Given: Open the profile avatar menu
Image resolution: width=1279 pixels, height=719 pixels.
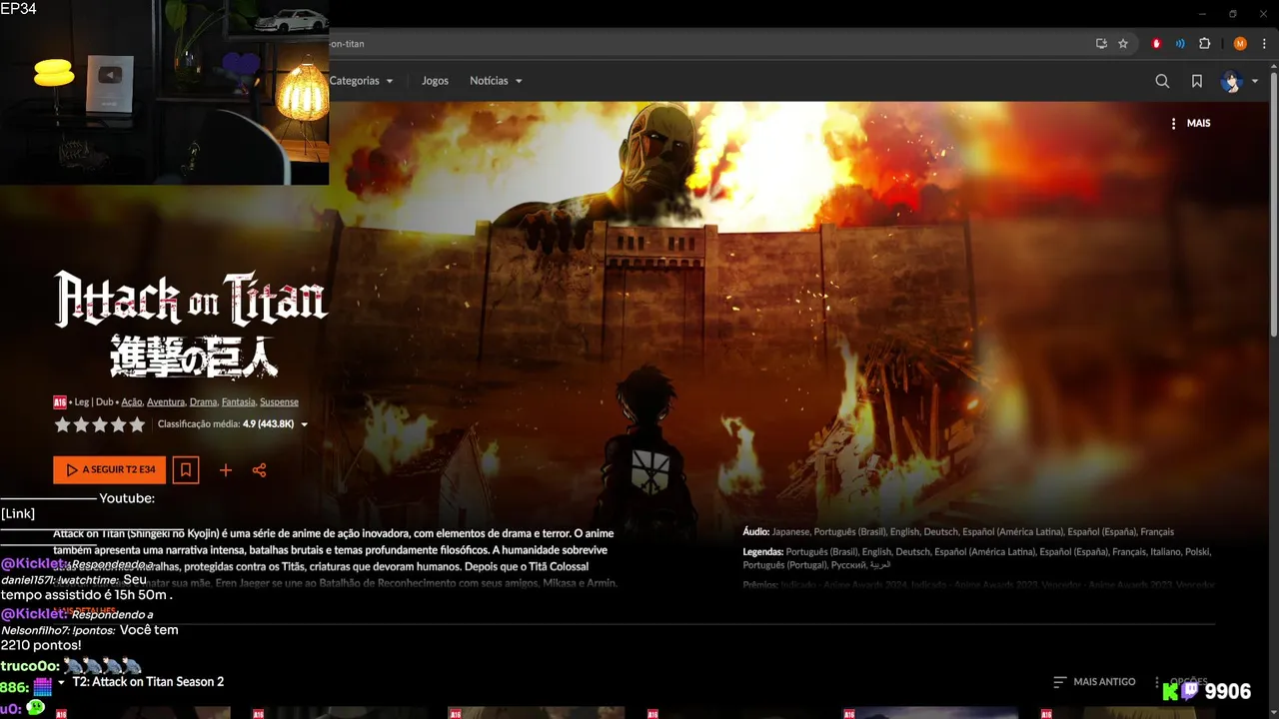Looking at the screenshot, I should coord(1230,81).
